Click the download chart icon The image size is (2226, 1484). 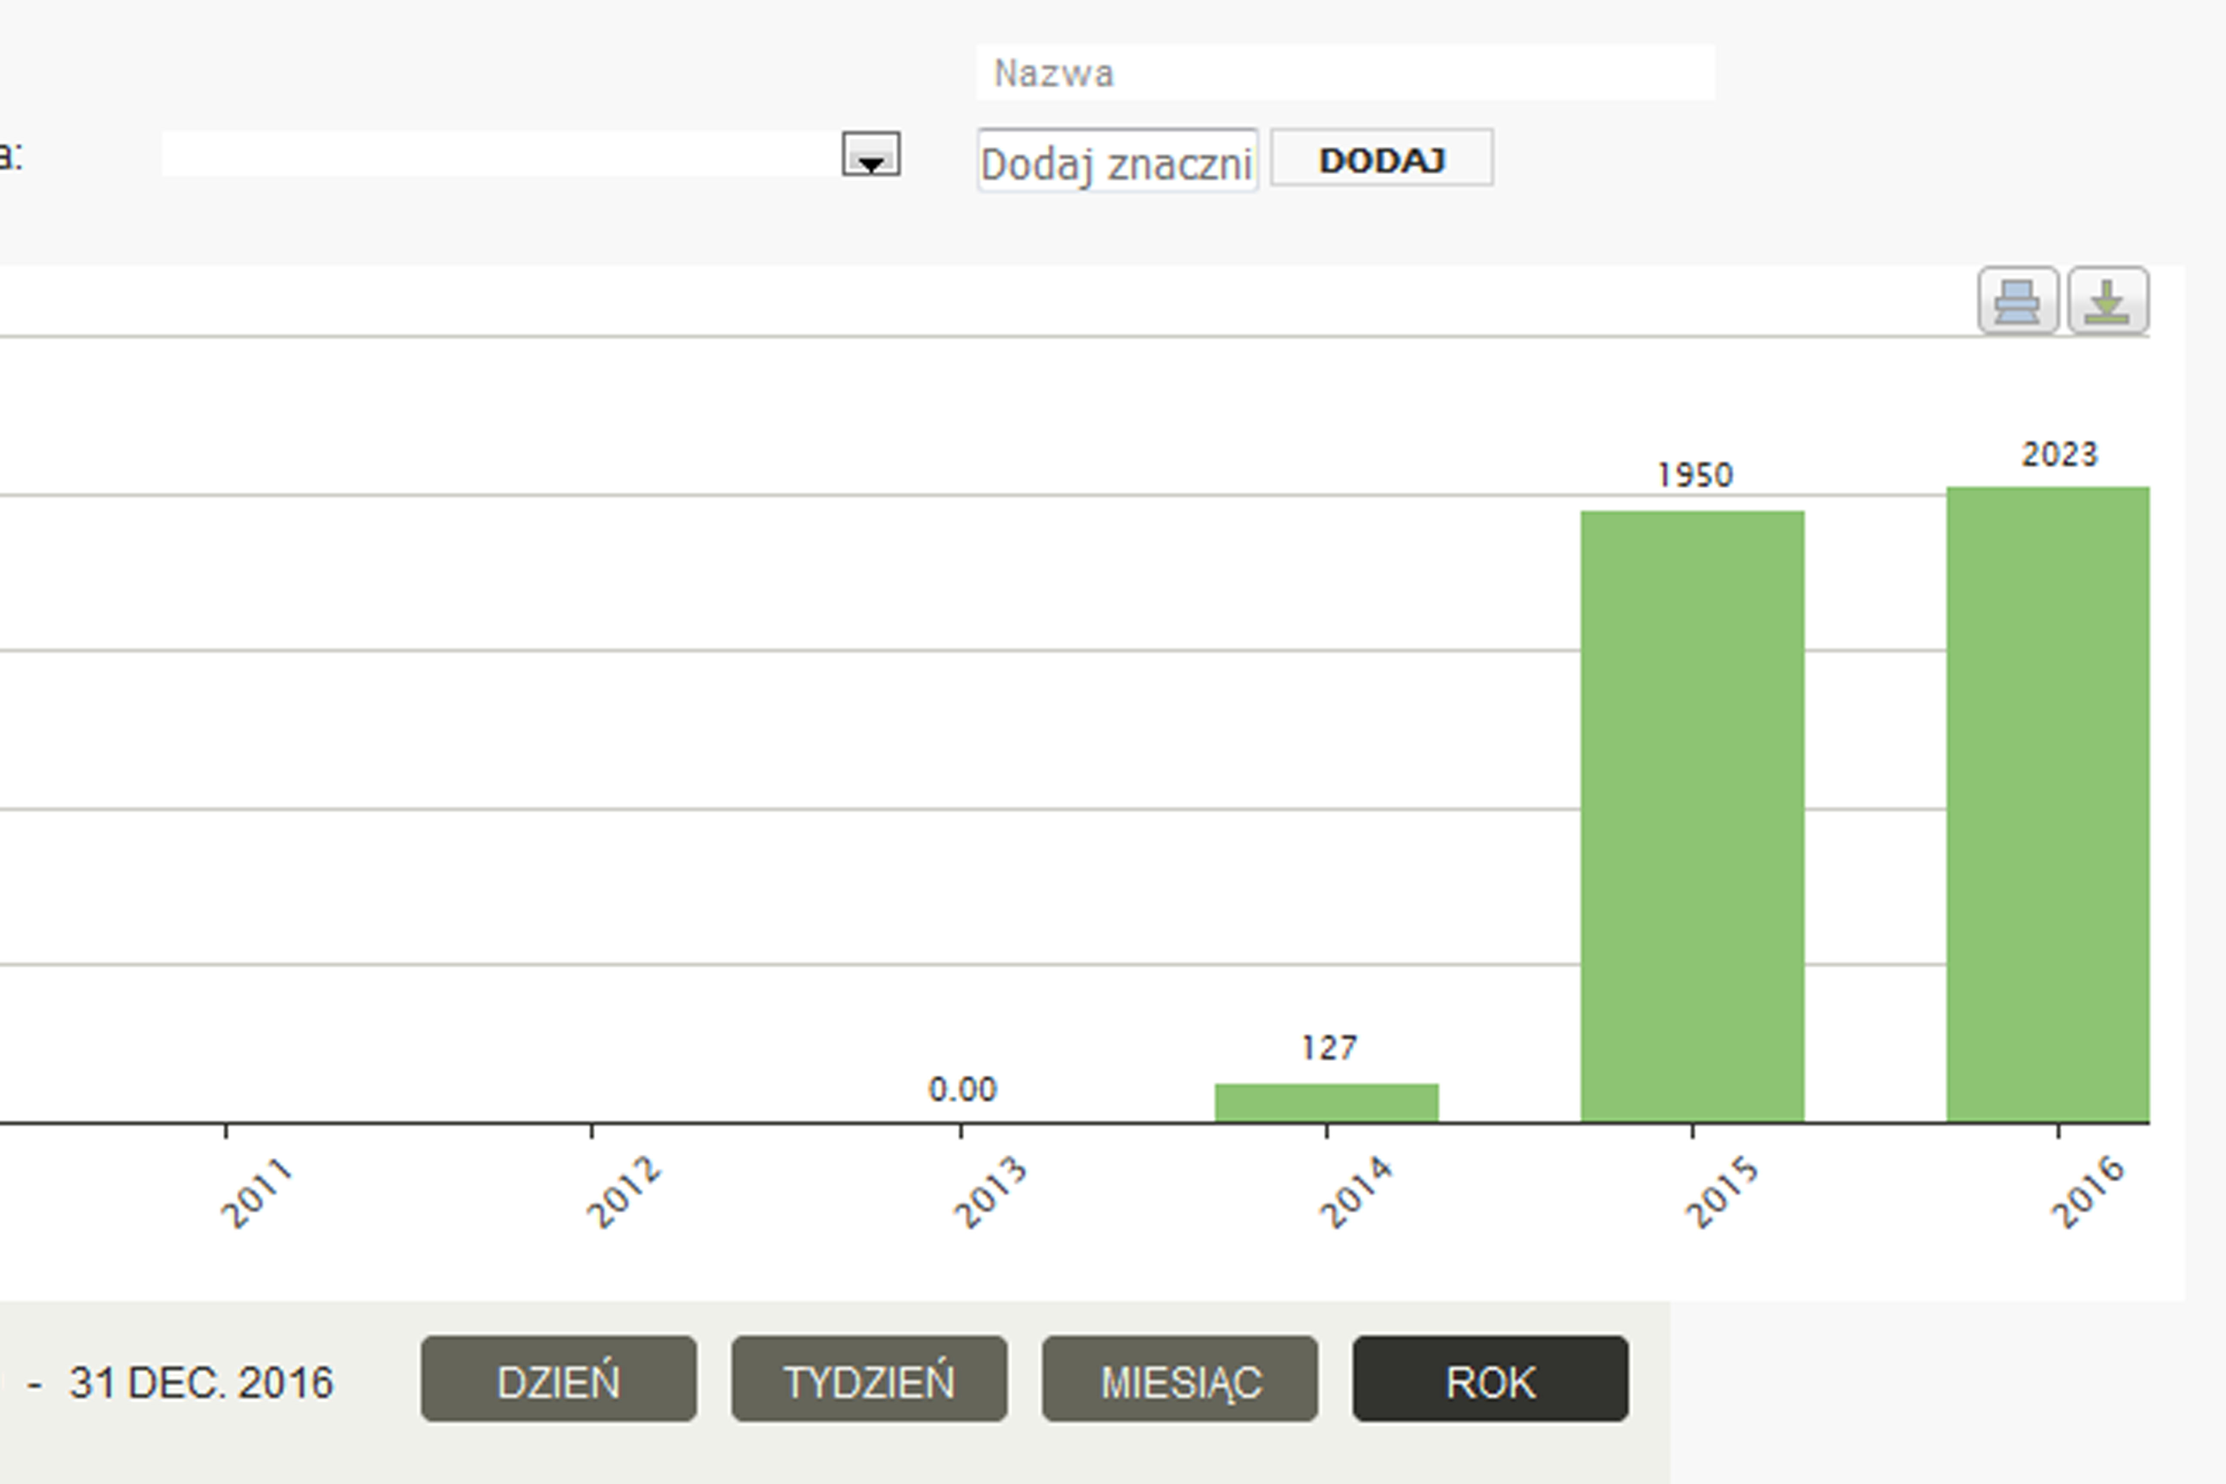tap(2107, 301)
